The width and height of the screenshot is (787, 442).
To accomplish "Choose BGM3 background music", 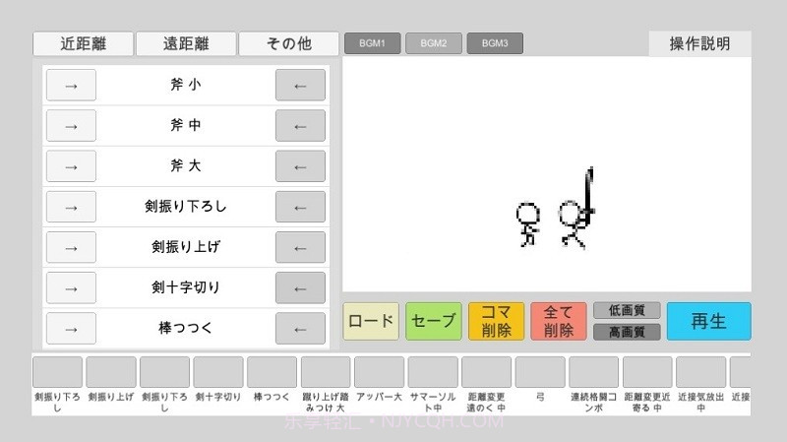I will [495, 43].
